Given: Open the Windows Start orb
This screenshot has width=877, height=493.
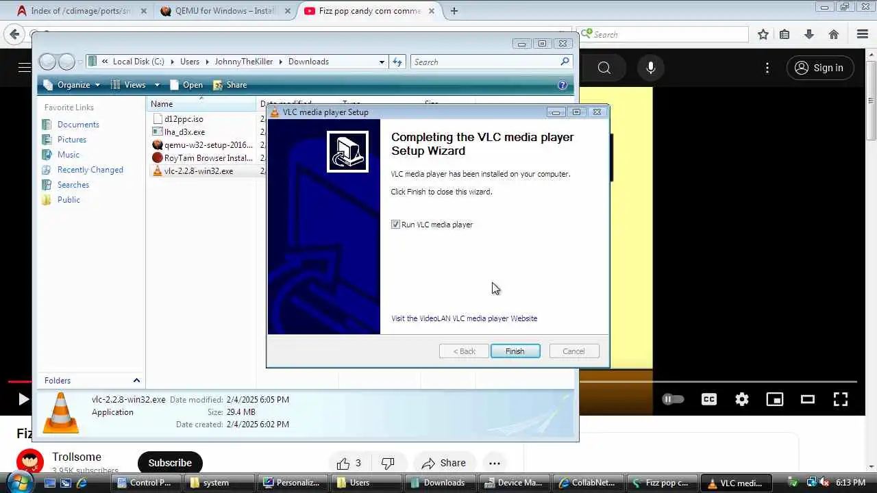Looking at the screenshot, I should [x=20, y=482].
